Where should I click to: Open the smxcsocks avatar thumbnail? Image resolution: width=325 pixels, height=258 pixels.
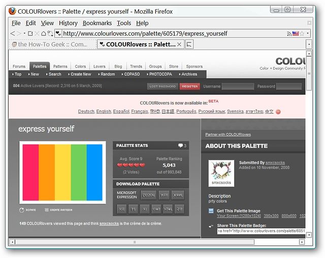point(221,173)
